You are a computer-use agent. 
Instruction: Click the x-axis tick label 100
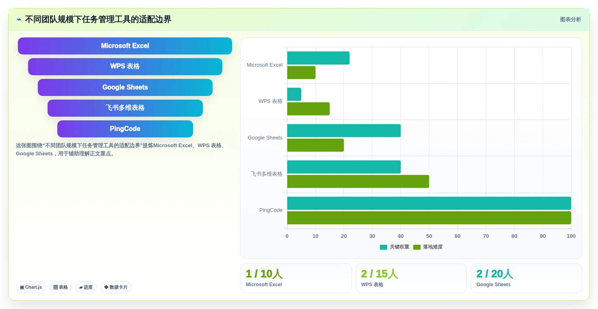571,236
